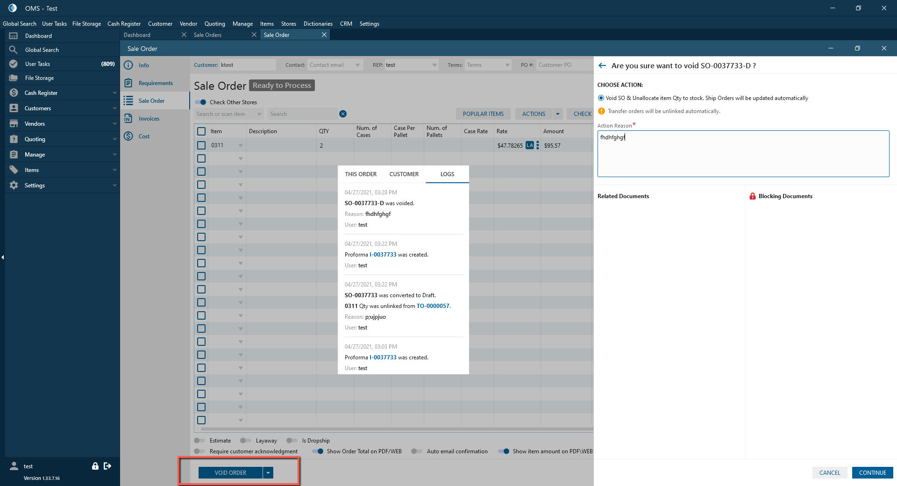Open Dashboard icon in left sidebar
The image size is (897, 486).
[x=14, y=36]
